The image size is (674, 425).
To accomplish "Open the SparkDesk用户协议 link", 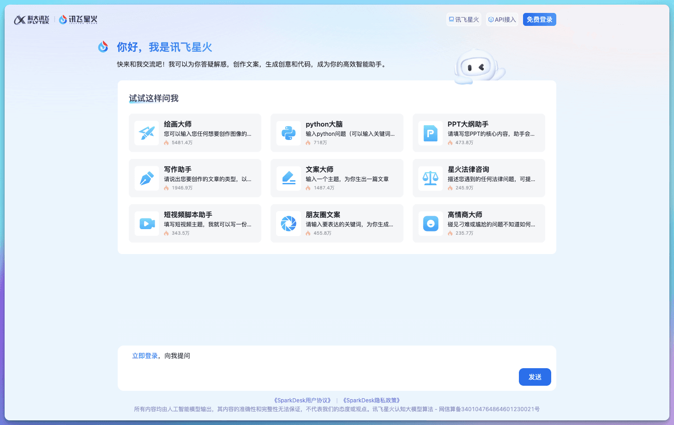I will pyautogui.click(x=302, y=401).
